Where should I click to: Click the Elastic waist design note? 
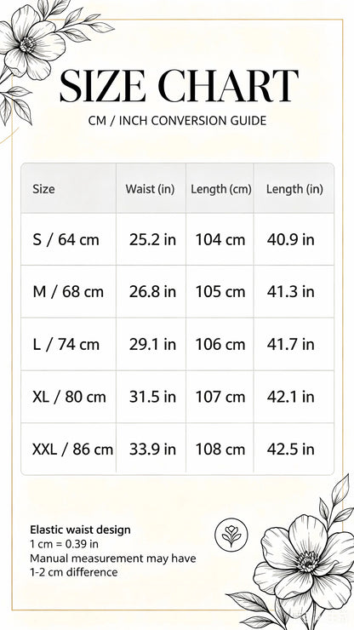(80, 530)
